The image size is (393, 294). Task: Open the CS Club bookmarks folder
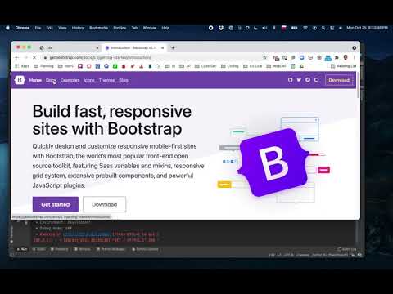(253, 66)
